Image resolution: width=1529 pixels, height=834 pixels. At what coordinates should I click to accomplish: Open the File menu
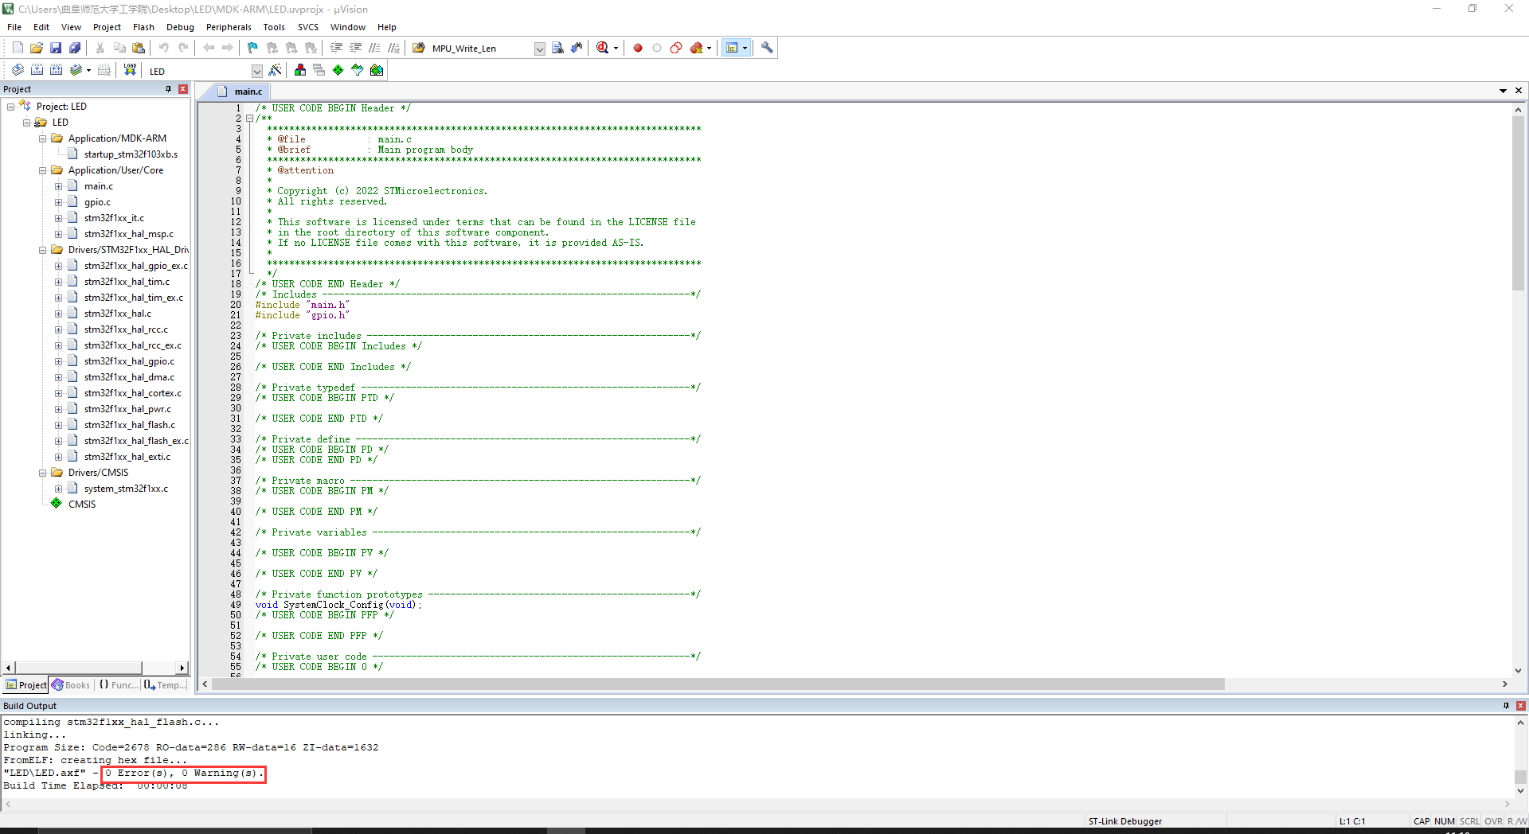[x=14, y=27]
